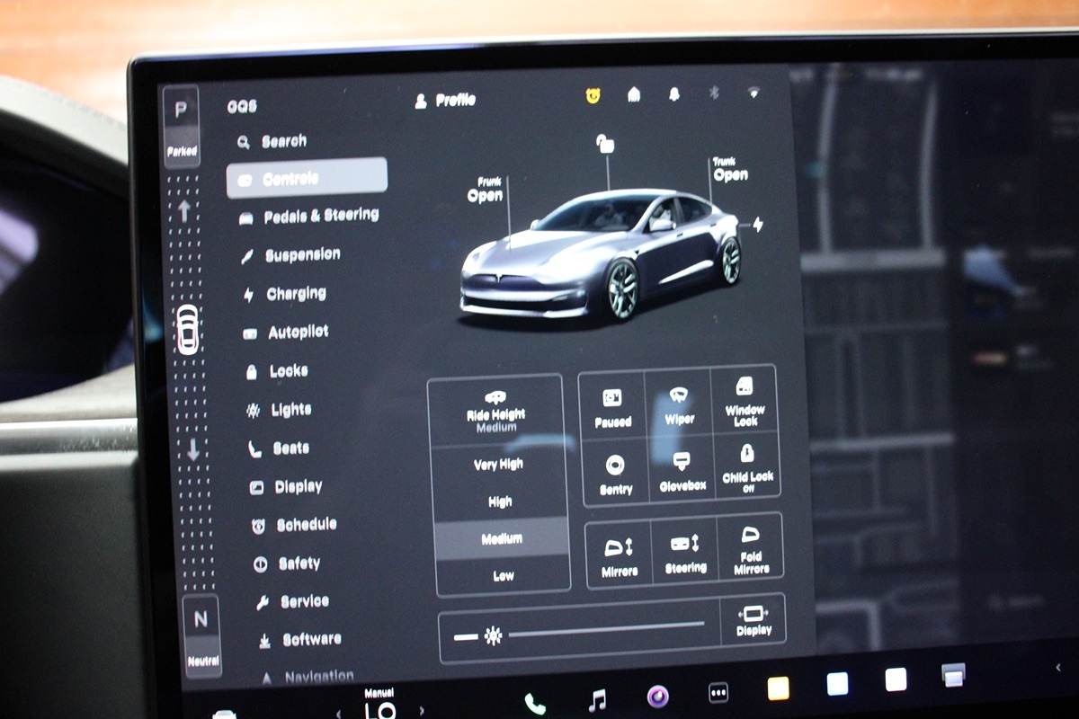The image size is (1079, 719).
Task: Tap the temperature decrease chevron by LO
Action: click(x=338, y=714)
